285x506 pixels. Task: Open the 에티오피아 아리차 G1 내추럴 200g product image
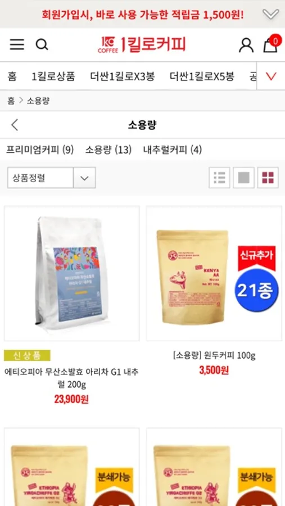(x=71, y=273)
